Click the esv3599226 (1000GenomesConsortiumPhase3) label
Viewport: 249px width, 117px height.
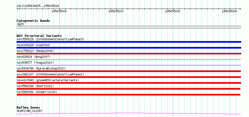(50, 39)
